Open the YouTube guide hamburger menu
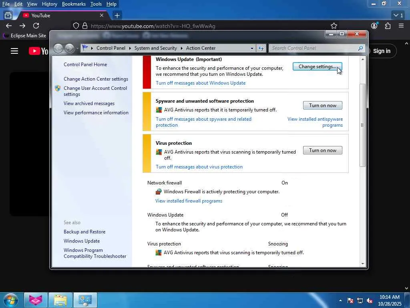The width and height of the screenshot is (410, 308). coord(14,51)
